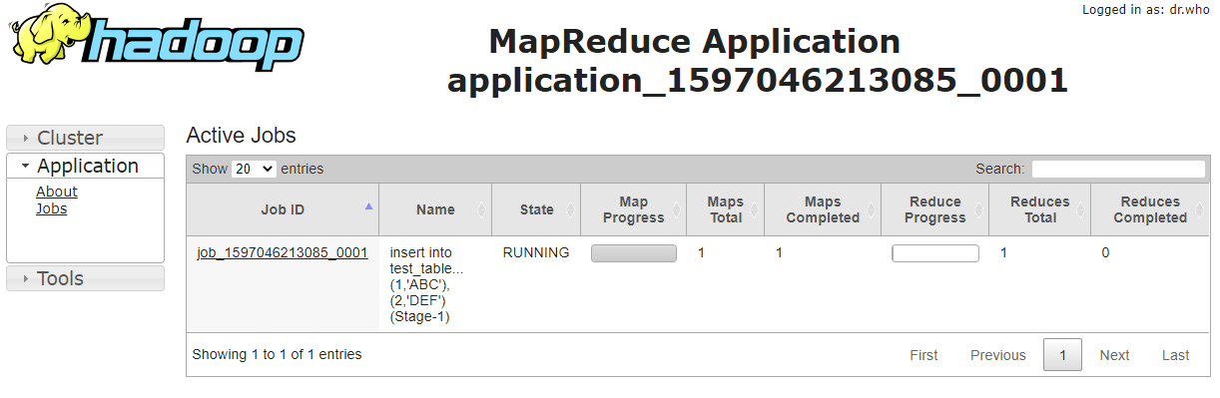Screen dimensions: 1220x398
Task: Go to Next page
Action: pos(1114,355)
